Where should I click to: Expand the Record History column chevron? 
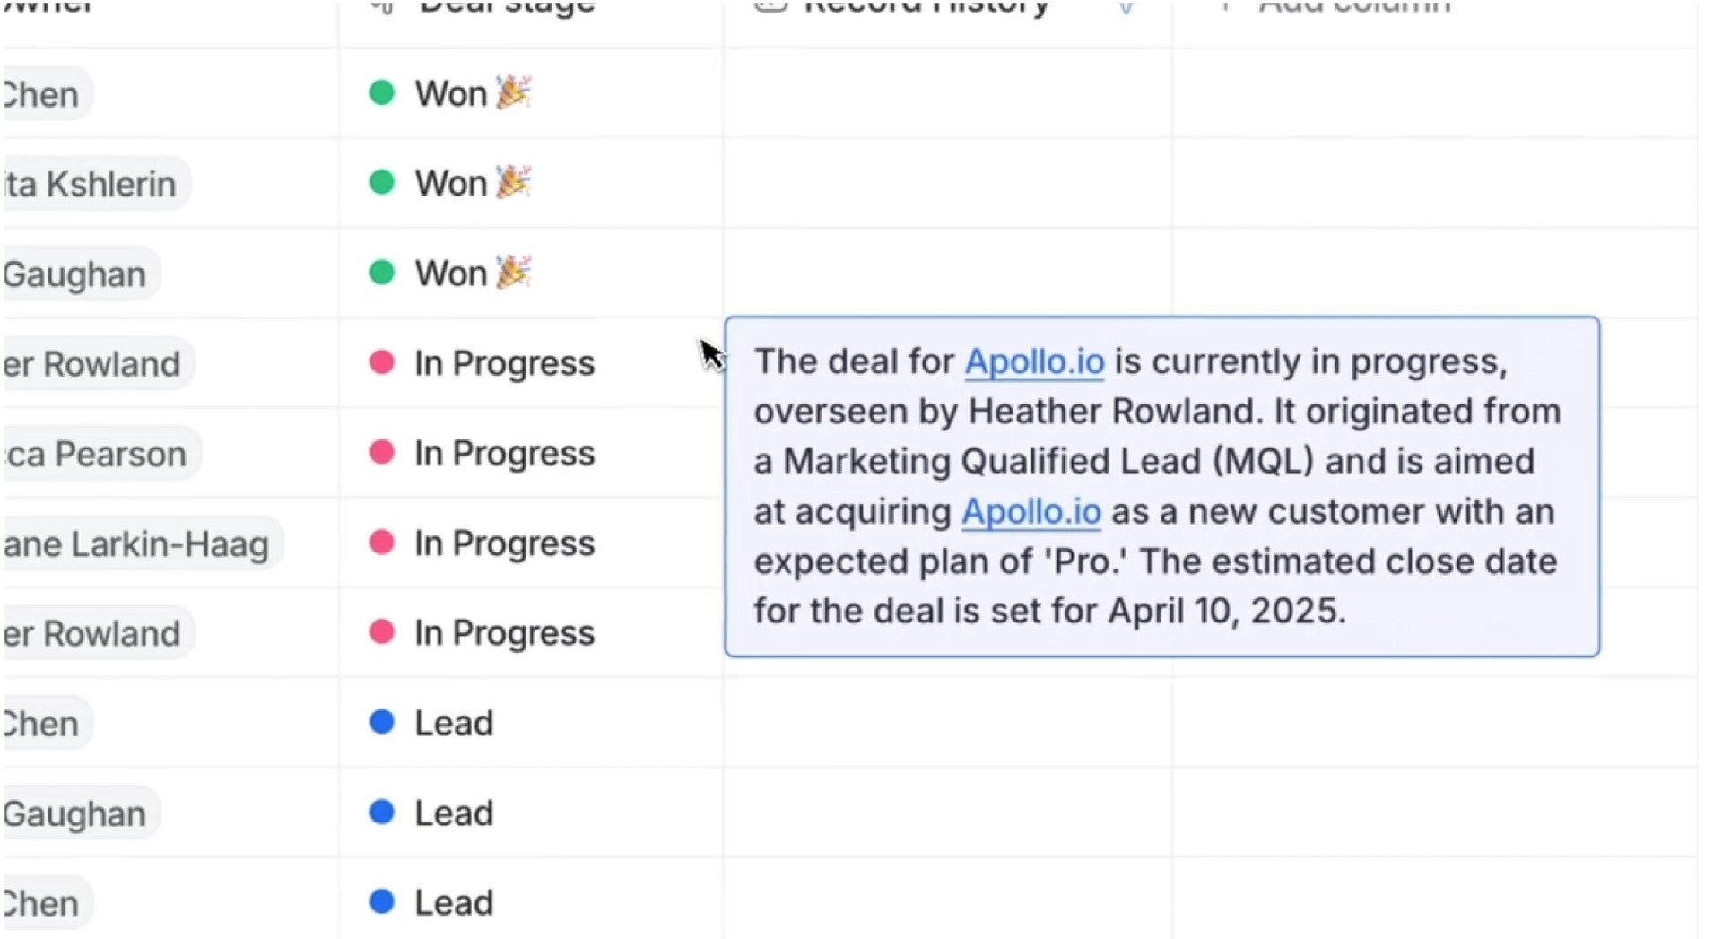pos(1126,7)
